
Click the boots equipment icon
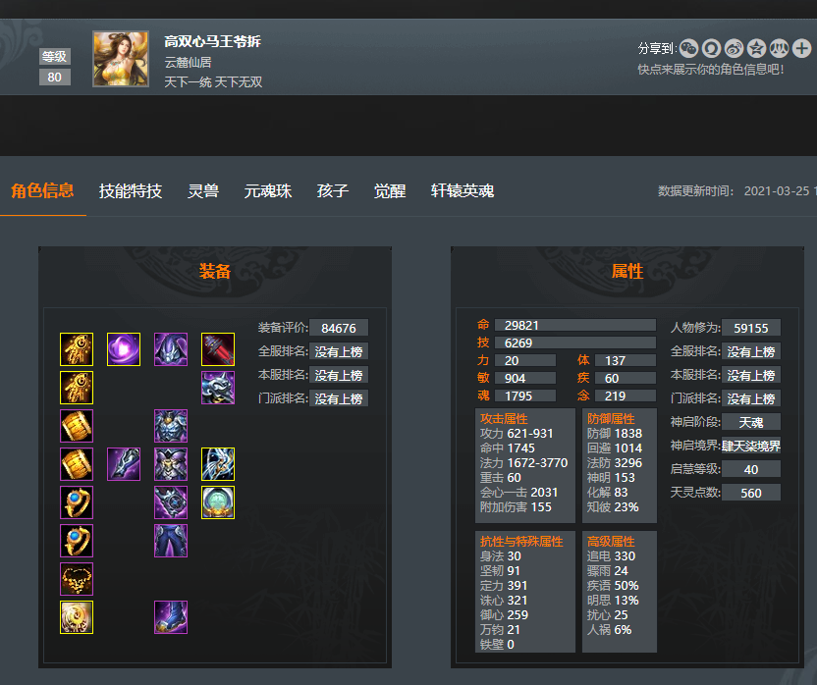point(171,617)
